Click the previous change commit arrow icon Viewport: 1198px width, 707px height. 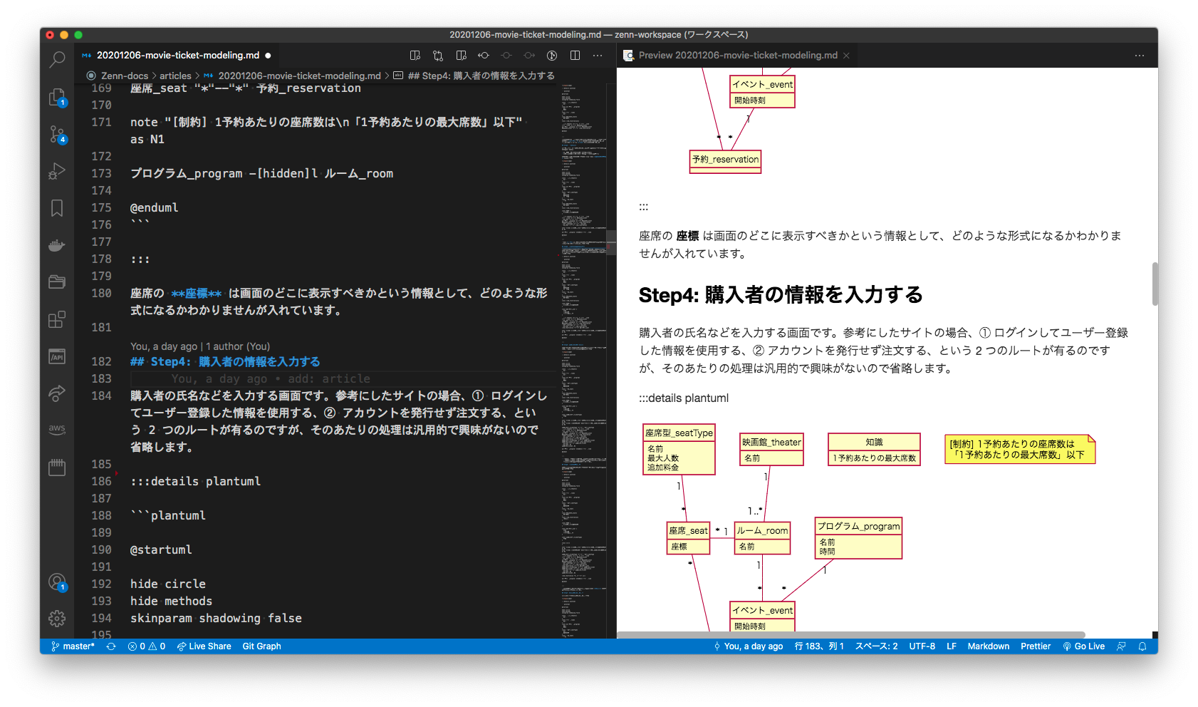[x=484, y=55]
